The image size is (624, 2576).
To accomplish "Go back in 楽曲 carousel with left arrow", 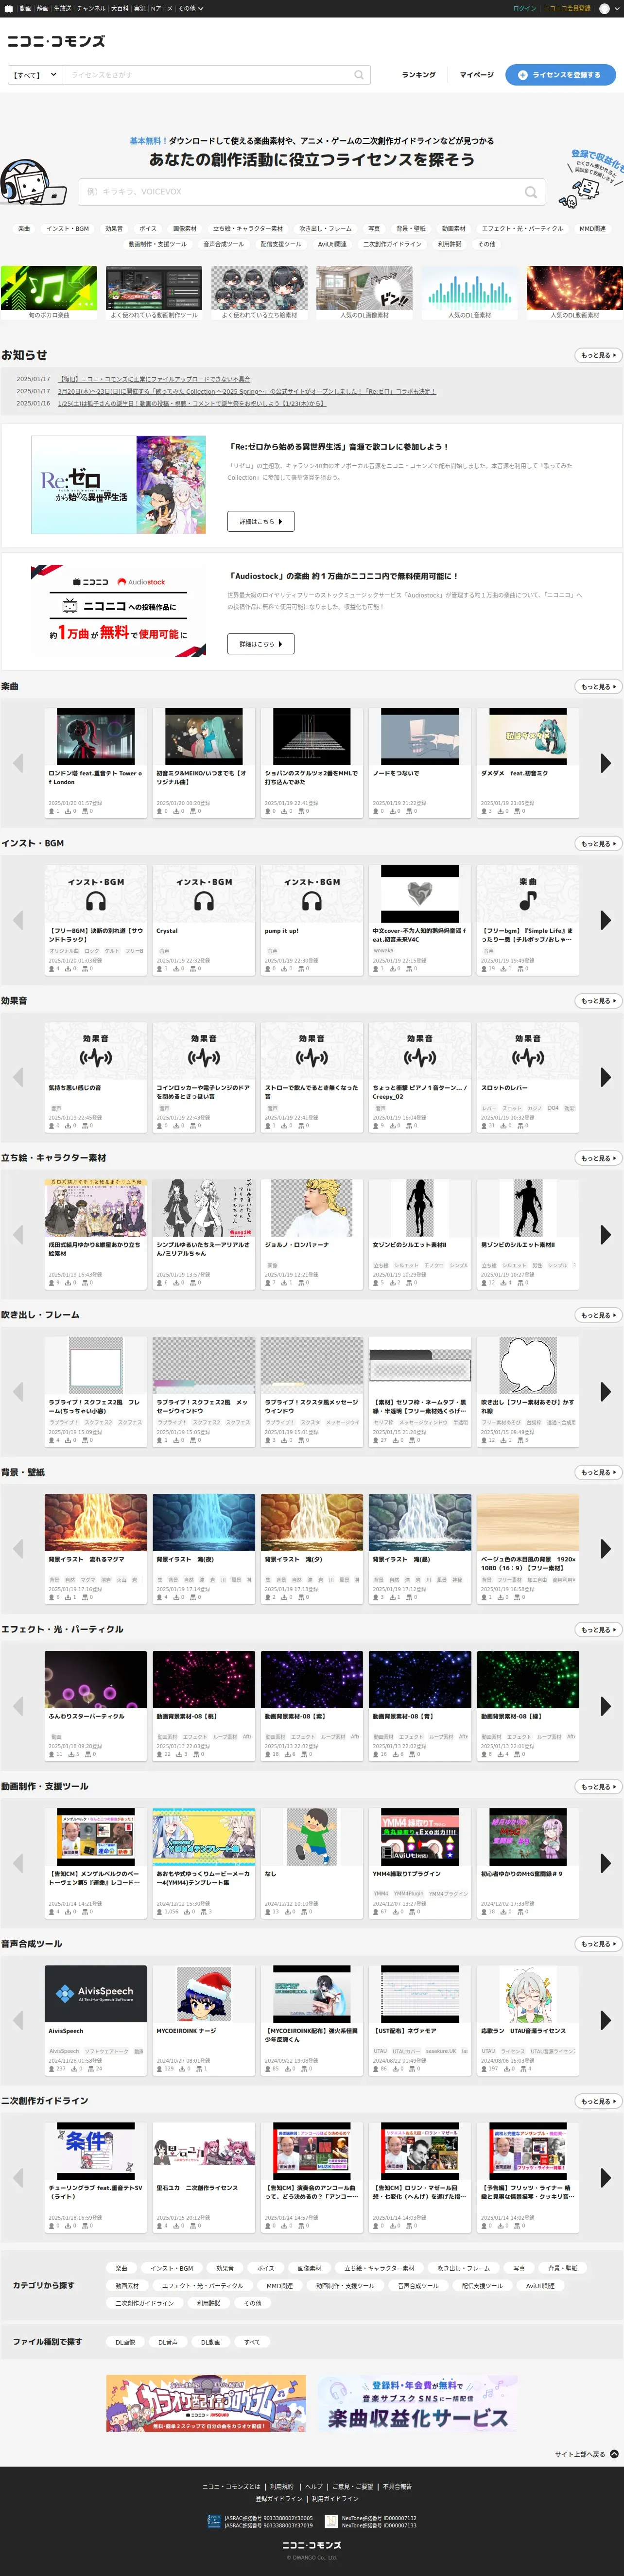I will point(18,763).
